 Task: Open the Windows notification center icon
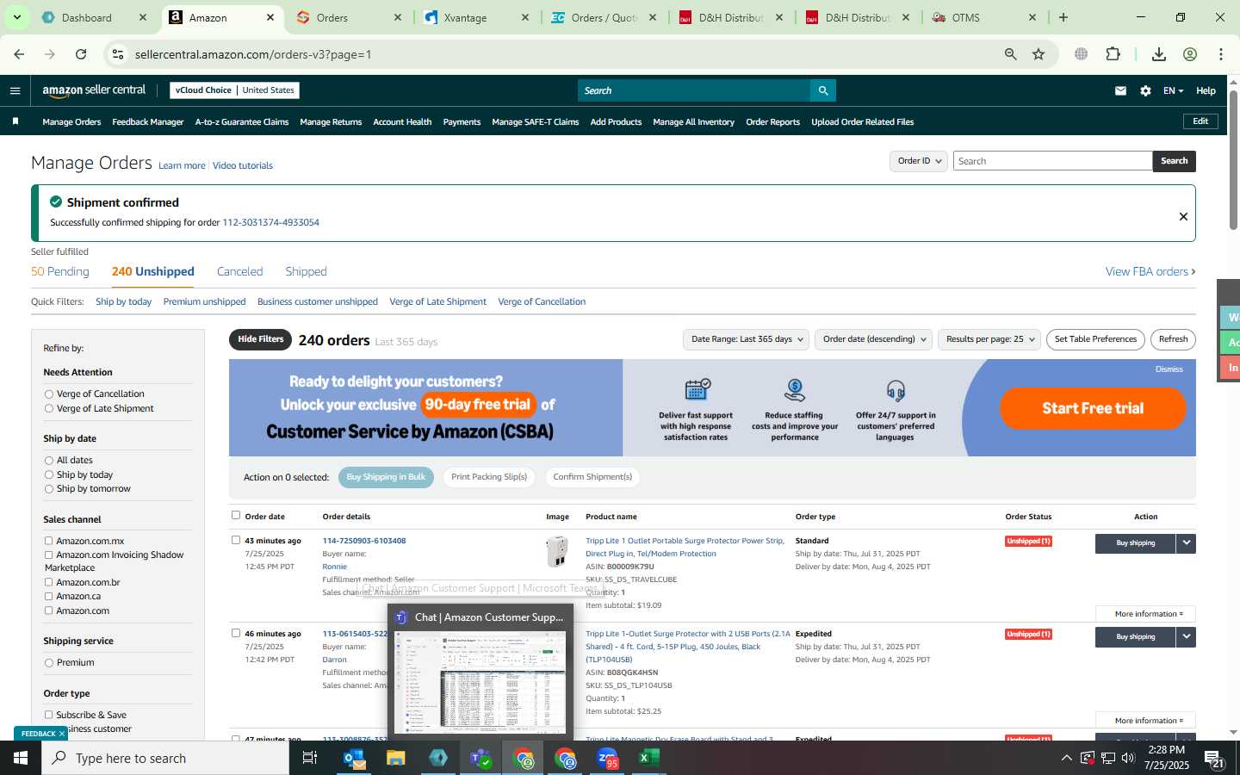tap(1214, 759)
